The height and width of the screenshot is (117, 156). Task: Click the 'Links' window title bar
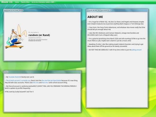[42, 72]
